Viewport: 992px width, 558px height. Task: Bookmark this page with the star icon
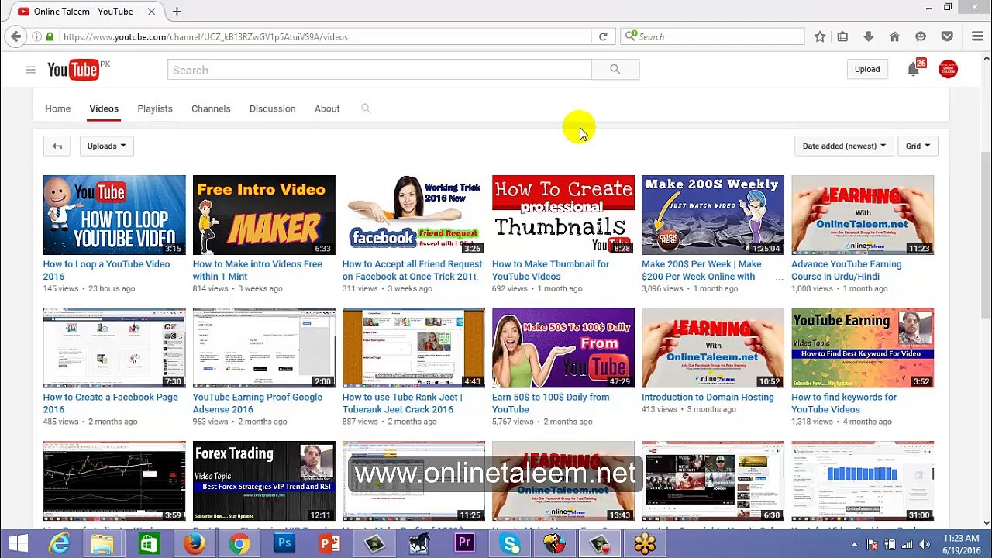point(820,36)
